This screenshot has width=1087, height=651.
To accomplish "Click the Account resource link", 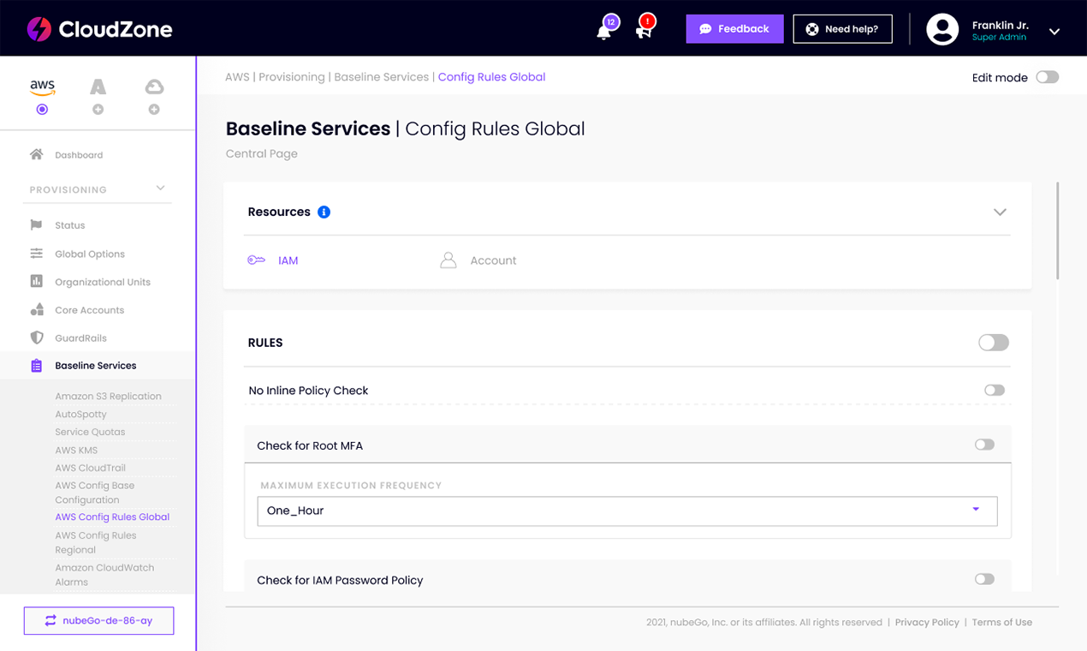I will [493, 260].
